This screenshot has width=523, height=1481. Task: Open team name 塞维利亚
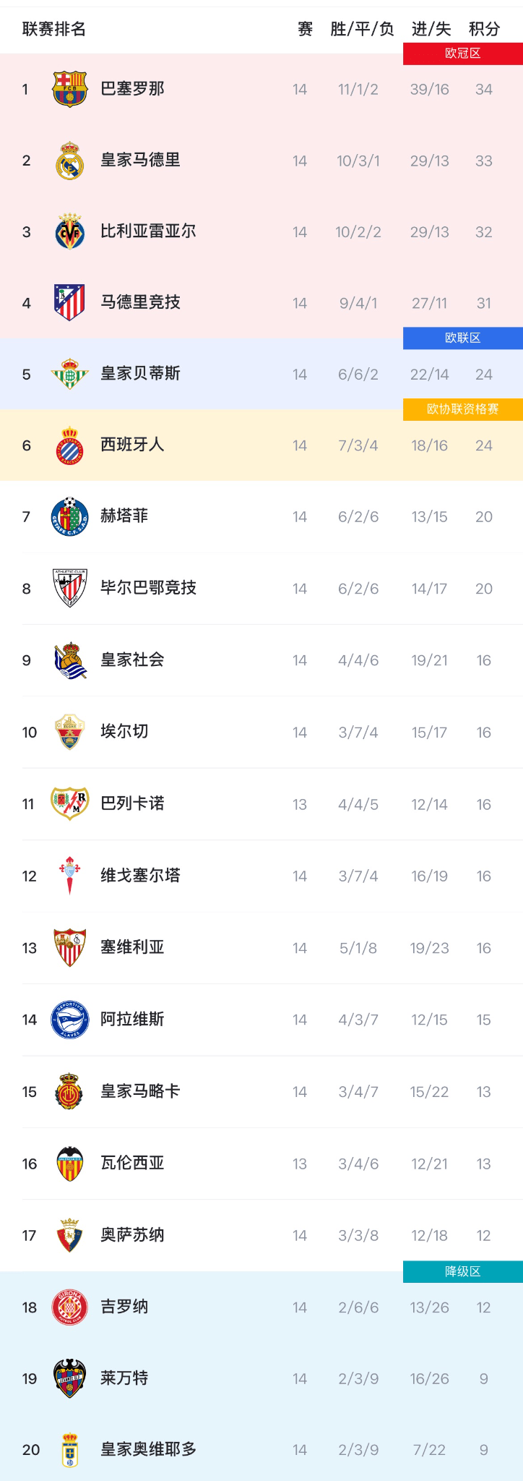click(x=132, y=947)
